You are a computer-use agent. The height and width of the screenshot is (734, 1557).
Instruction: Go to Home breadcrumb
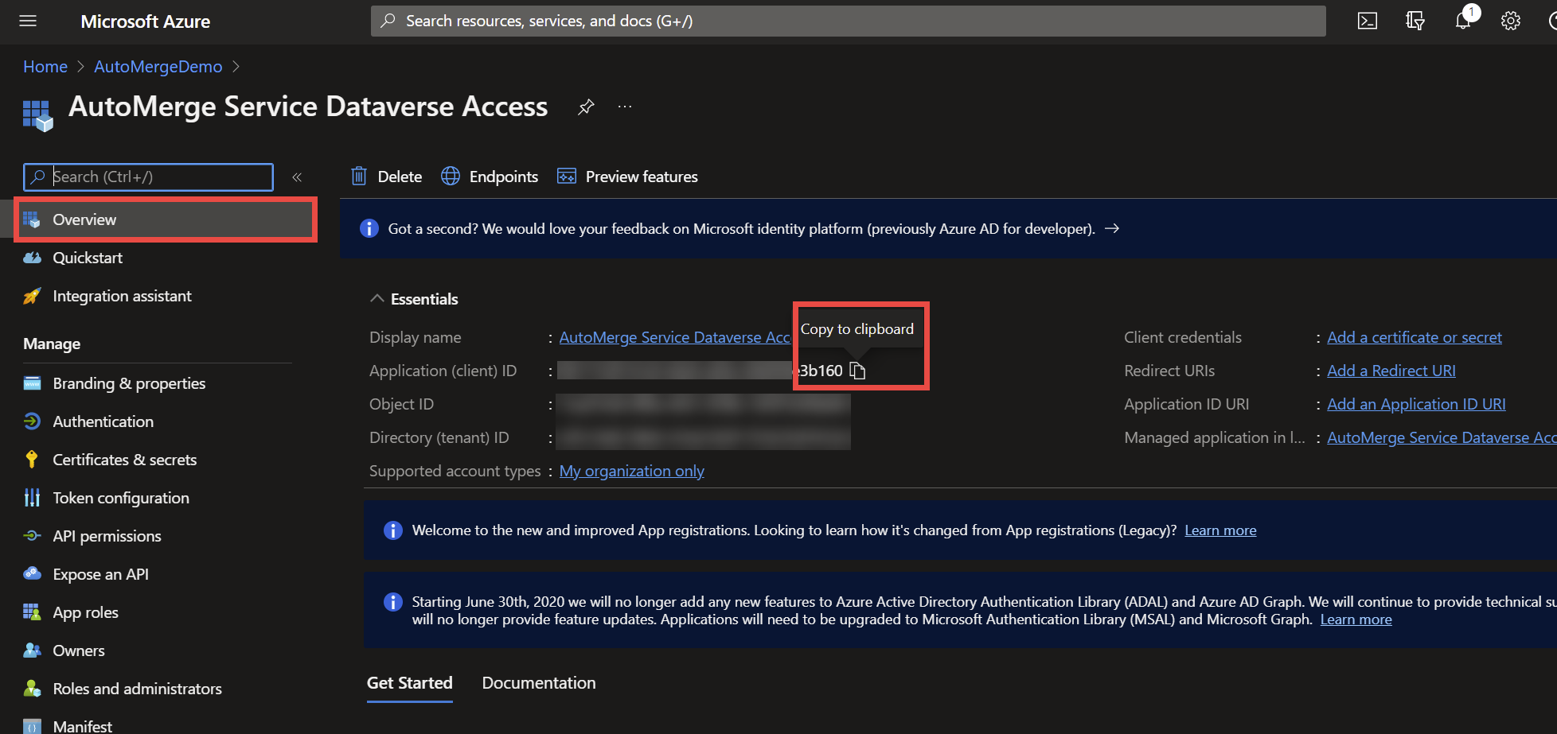tap(45, 67)
